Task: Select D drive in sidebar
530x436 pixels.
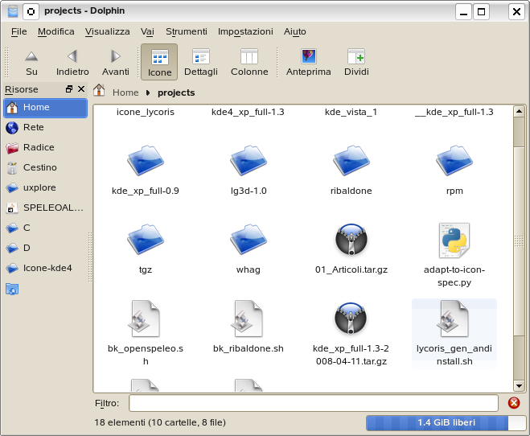Action: (x=46, y=248)
